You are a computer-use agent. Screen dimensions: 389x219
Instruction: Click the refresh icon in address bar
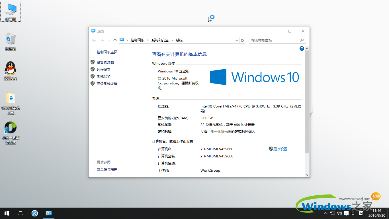point(242,40)
